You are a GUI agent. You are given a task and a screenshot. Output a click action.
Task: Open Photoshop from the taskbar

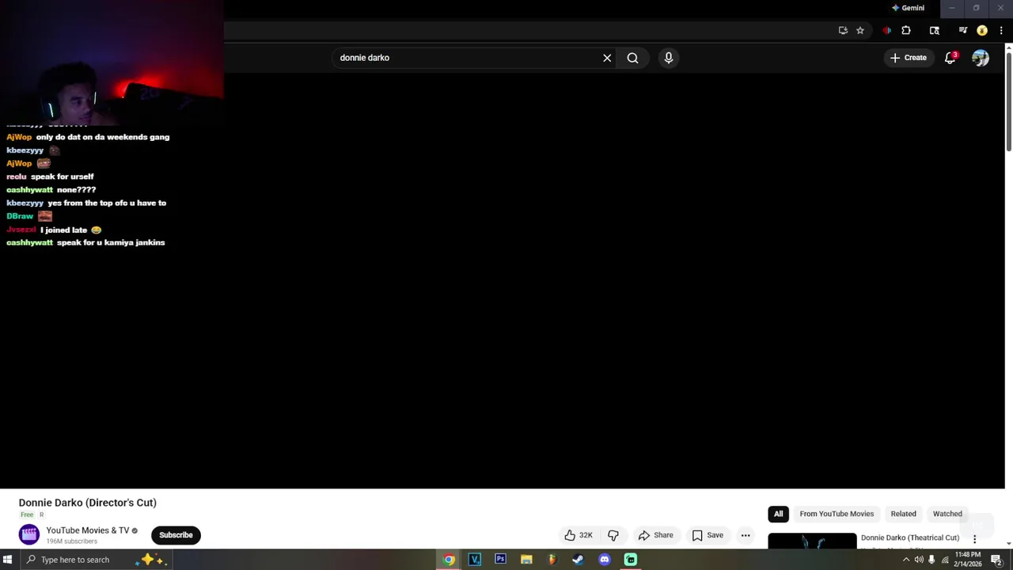pyautogui.click(x=500, y=560)
